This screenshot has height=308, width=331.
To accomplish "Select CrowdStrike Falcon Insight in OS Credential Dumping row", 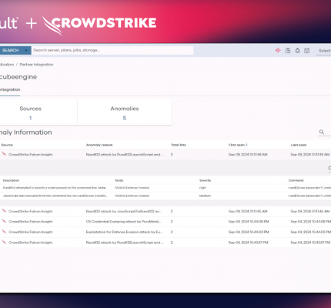I will 31,222.
